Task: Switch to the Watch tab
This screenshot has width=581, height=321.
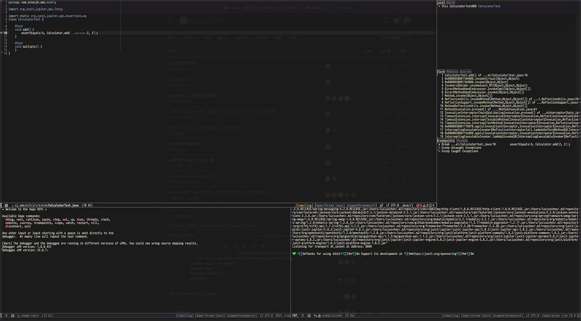Action: (x=450, y=2)
